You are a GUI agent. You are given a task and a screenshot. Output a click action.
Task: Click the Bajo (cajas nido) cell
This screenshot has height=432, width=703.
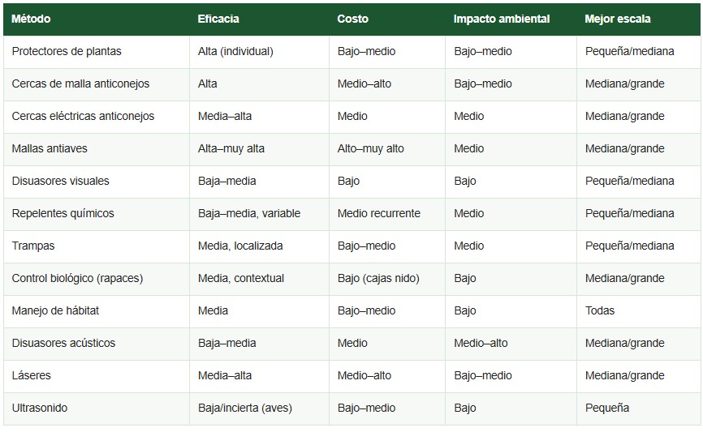(x=387, y=279)
